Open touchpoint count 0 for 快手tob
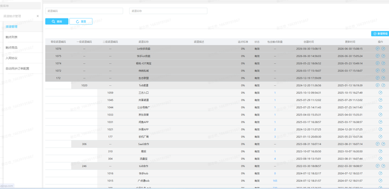The height and width of the screenshot is (189, 389). [x=275, y=173]
